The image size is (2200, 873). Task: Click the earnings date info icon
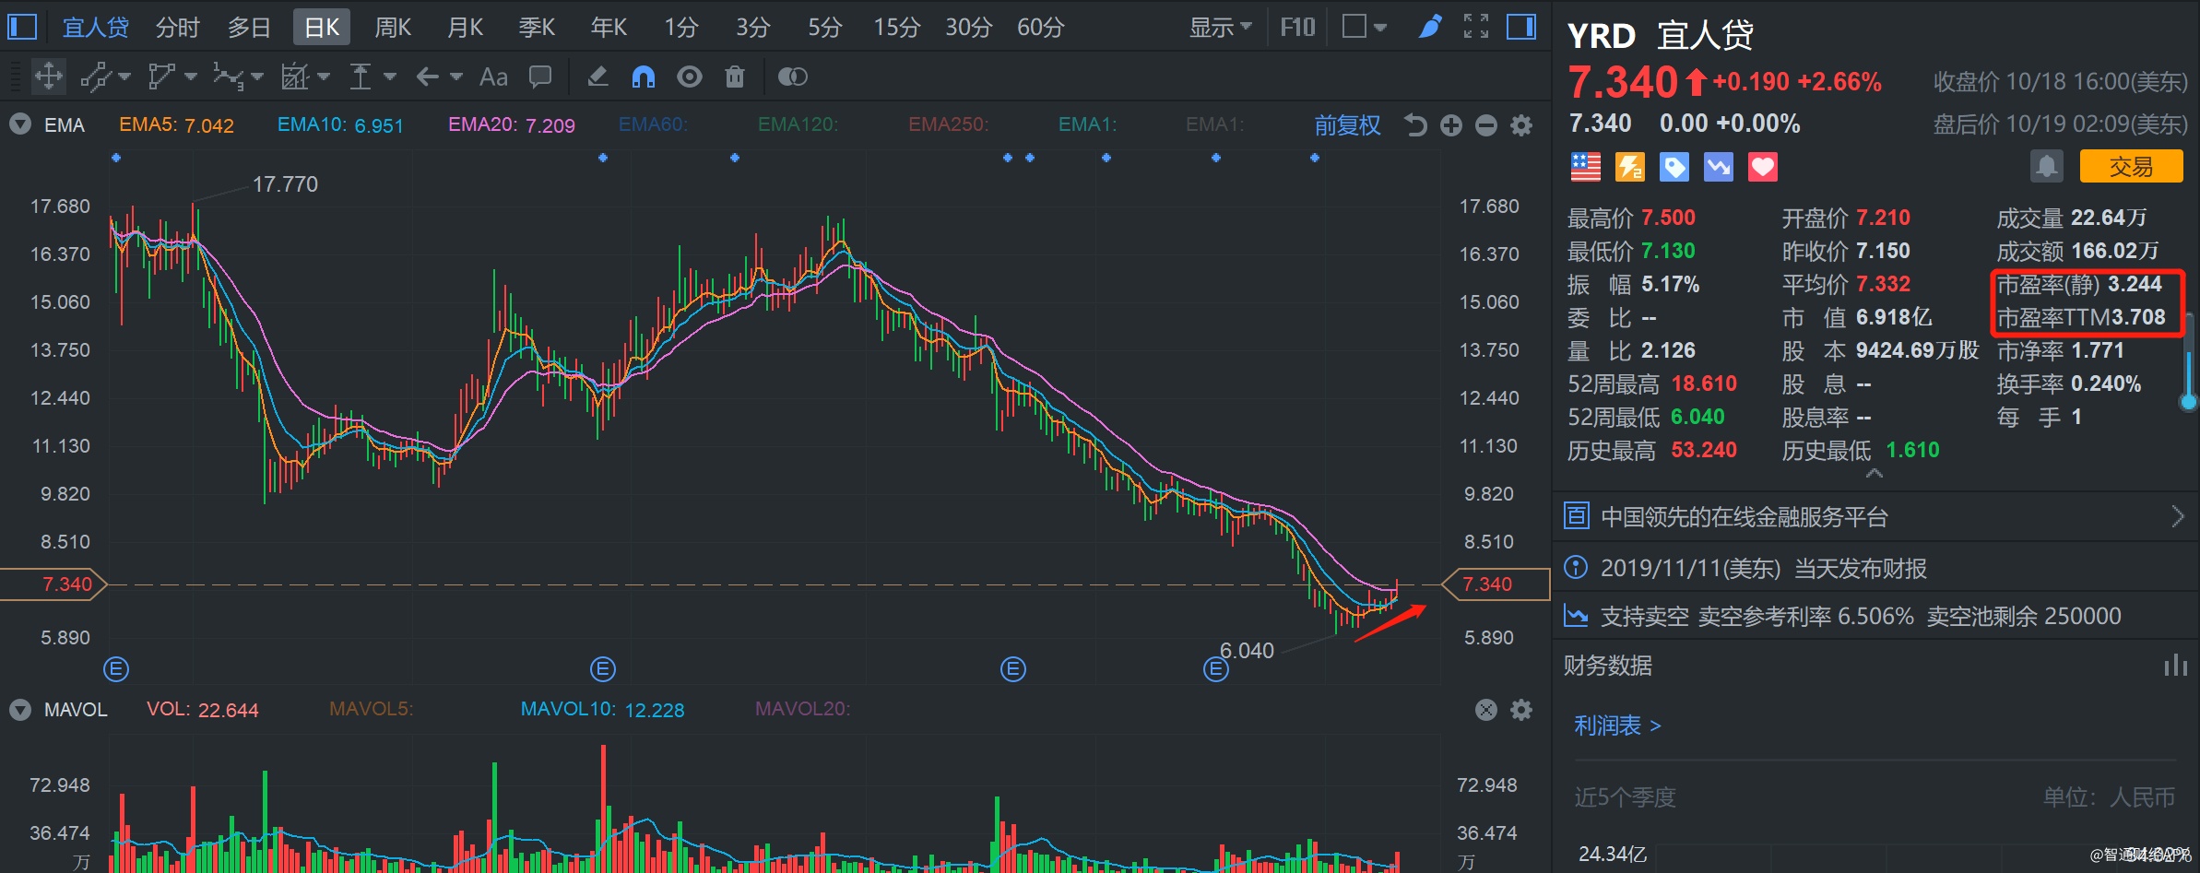[x=1577, y=568]
